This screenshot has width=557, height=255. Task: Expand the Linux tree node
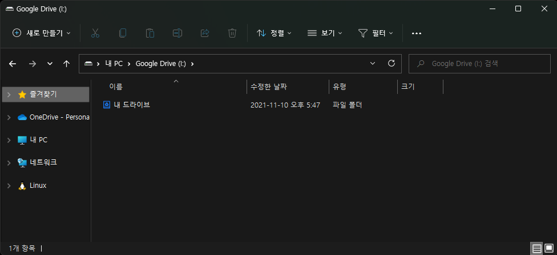pyautogui.click(x=9, y=185)
